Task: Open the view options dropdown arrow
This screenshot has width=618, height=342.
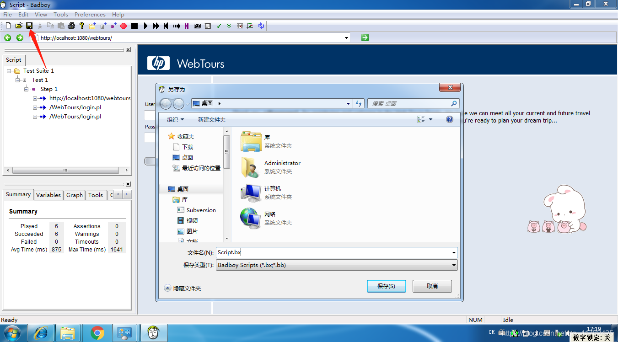Action: pos(430,119)
